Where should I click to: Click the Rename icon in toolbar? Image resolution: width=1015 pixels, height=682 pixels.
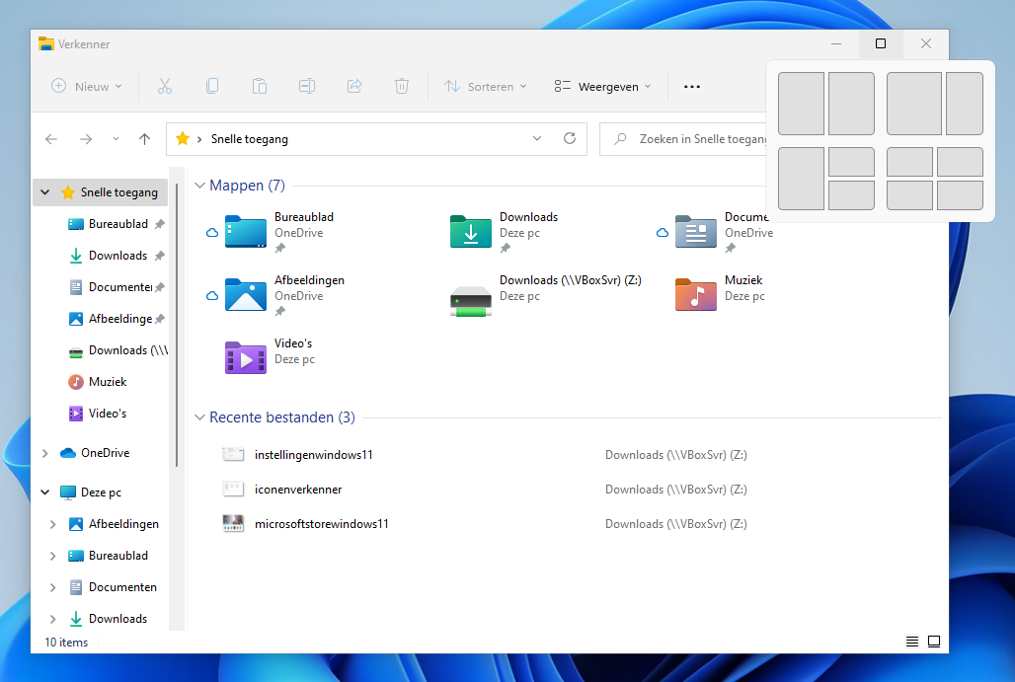click(x=307, y=86)
